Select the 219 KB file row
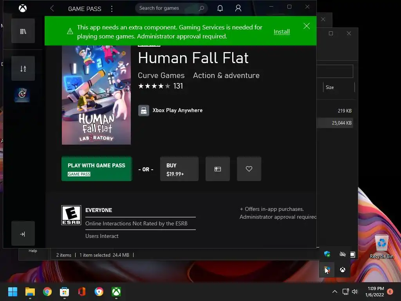The width and height of the screenshot is (401, 301). pyautogui.click(x=335, y=111)
